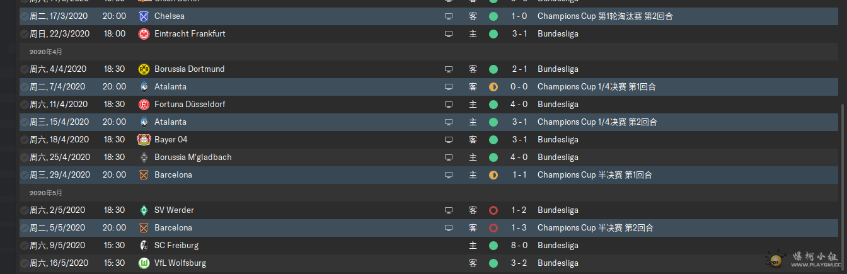This screenshot has height=274, width=847.
Task: Click the SV Werder club logo
Action: (144, 210)
